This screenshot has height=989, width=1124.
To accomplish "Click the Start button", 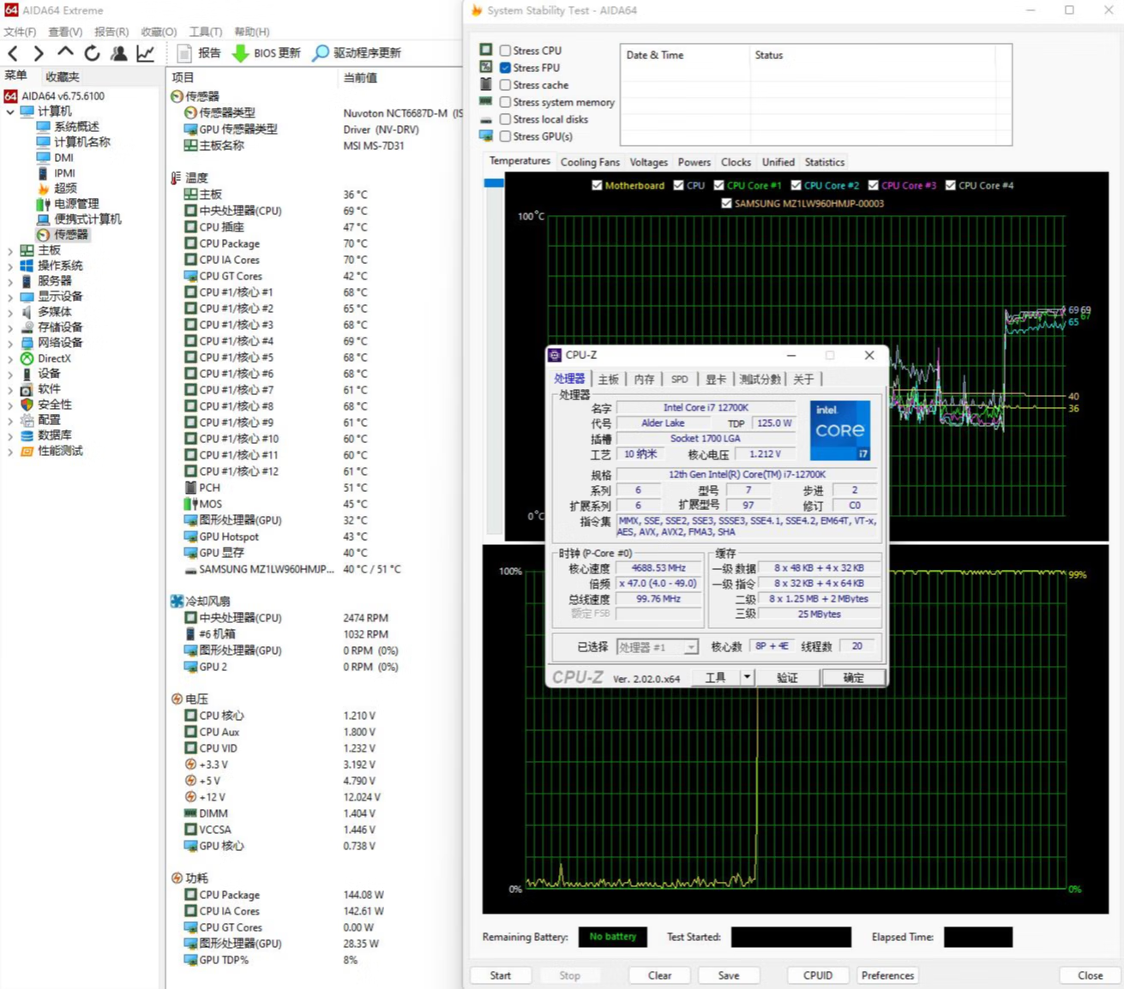I will (x=501, y=975).
